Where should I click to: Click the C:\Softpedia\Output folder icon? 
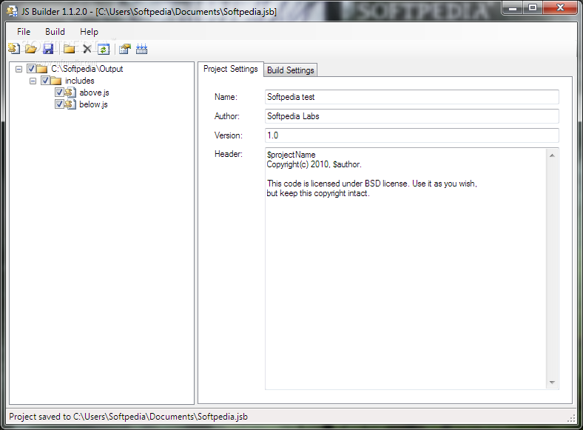[x=41, y=69]
